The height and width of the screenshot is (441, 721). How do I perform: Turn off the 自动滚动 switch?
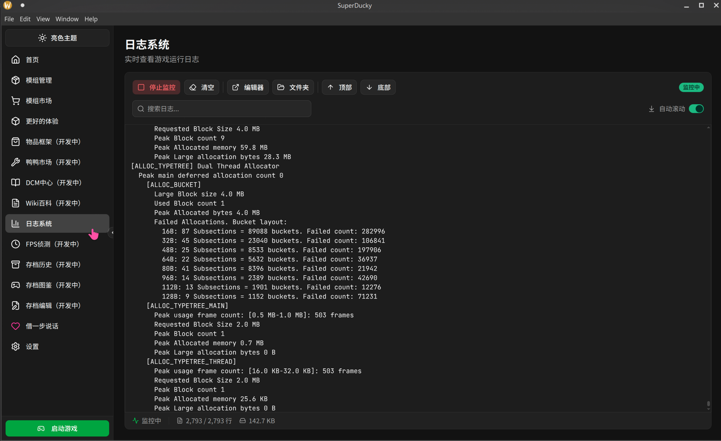(x=696, y=109)
